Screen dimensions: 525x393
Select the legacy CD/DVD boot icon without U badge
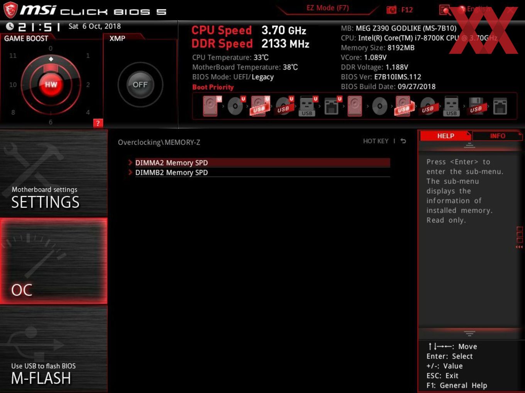tap(379, 106)
